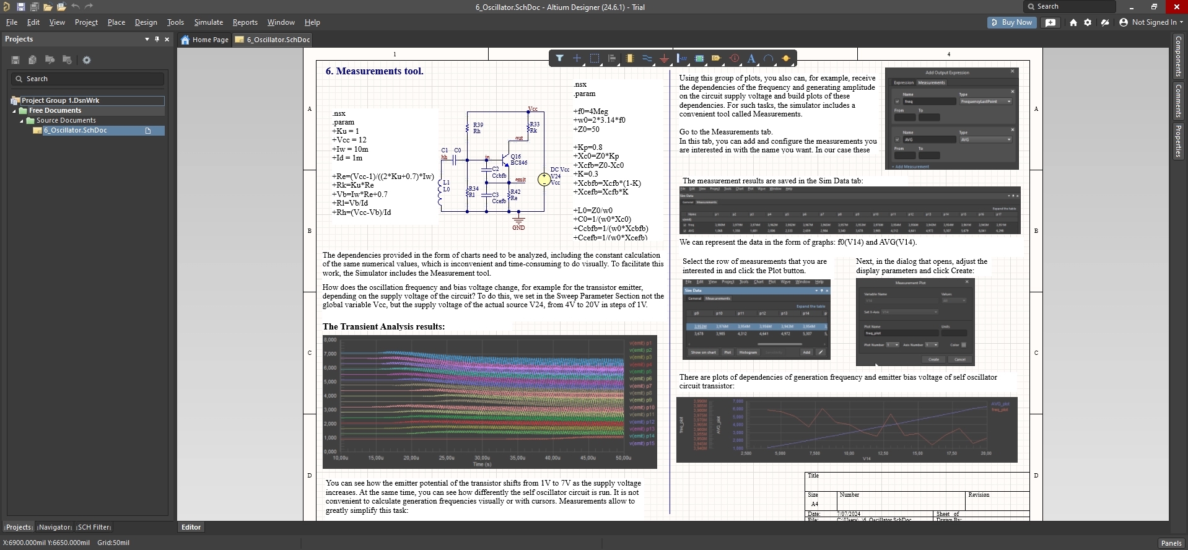Select the Place Text String tool
The image size is (1188, 550).
click(751, 58)
